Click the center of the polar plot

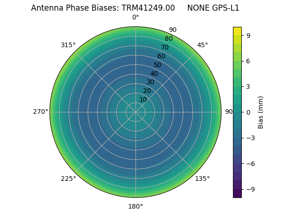tap(136, 112)
